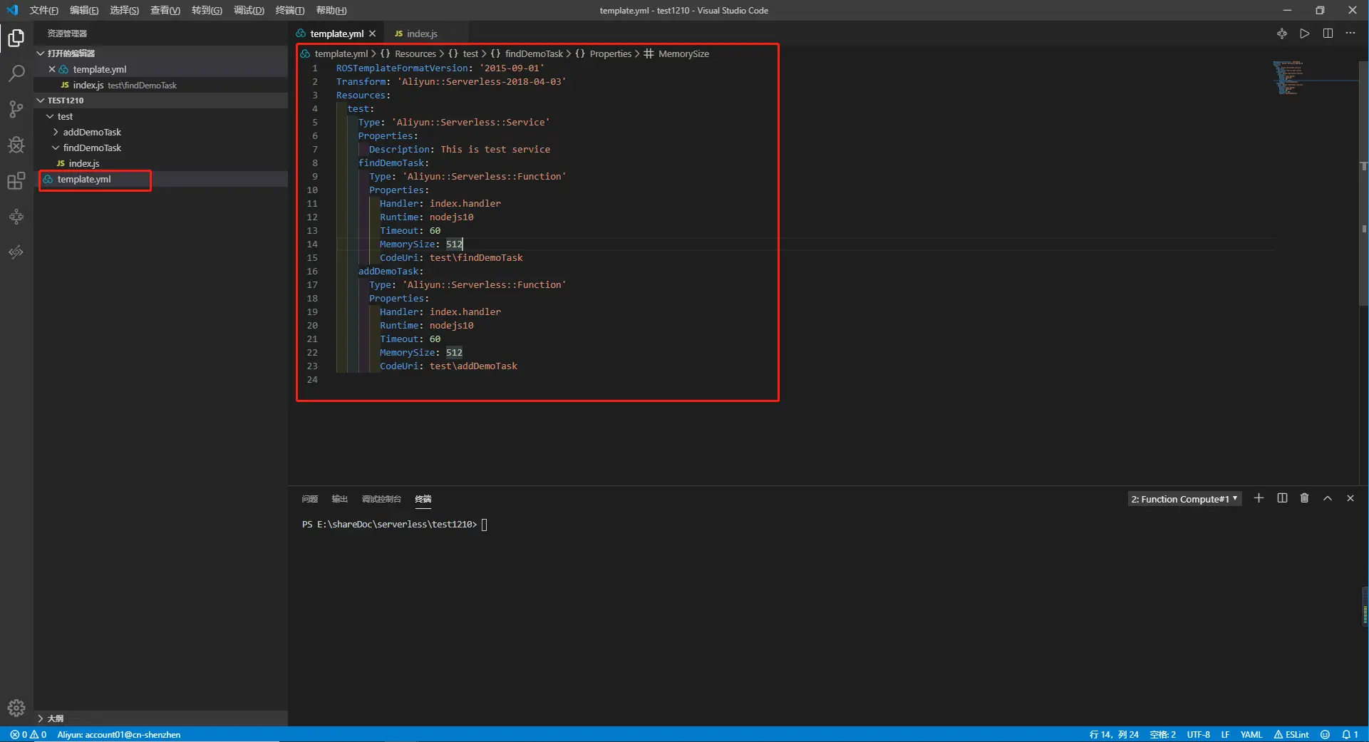Expand the Outline section
The height and width of the screenshot is (742, 1369).
click(x=161, y=718)
